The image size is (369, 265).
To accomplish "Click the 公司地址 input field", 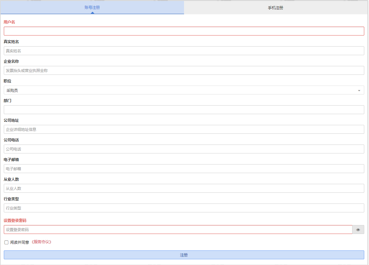I will point(184,129).
